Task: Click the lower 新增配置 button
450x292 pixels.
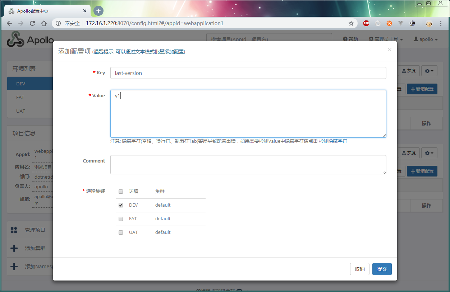Action: (x=422, y=171)
